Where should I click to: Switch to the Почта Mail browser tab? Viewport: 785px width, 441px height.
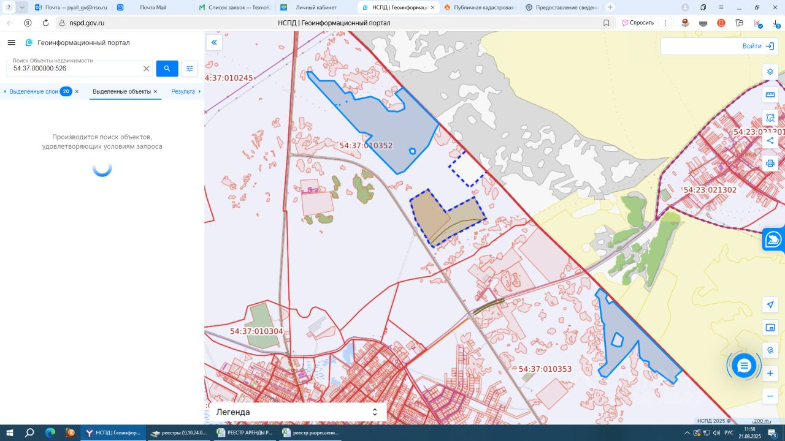[x=153, y=7]
